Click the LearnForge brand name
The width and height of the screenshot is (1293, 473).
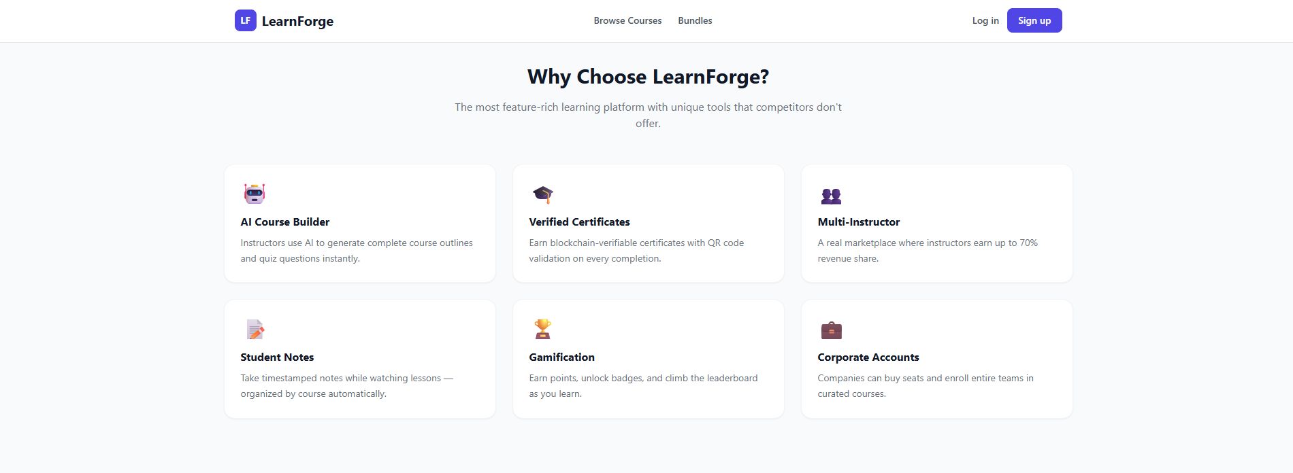297,21
